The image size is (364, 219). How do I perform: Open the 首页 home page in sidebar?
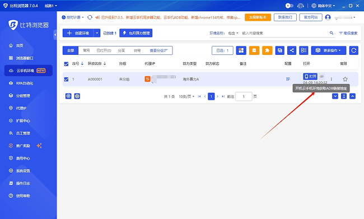20,46
